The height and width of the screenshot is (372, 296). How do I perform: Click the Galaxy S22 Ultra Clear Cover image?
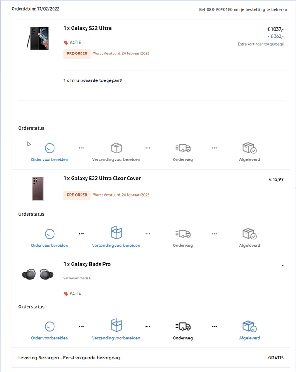(38, 188)
